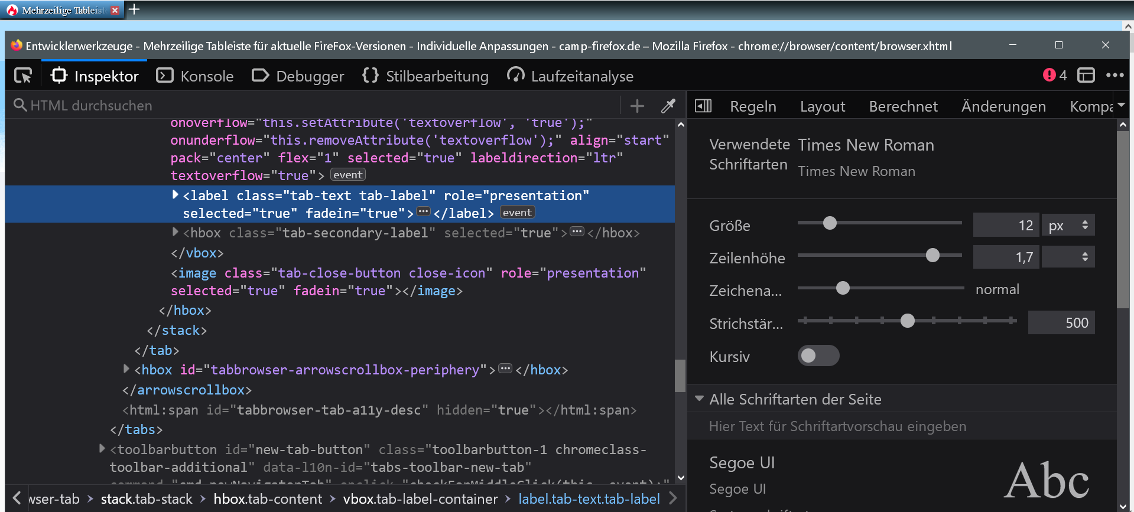This screenshot has width=1134, height=512.
Task: Toggle the Kursiv italic switch
Action: tap(818, 356)
